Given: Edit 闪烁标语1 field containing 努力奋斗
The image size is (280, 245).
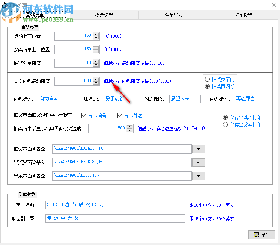Looking at the screenshot, I should [x=54, y=99].
